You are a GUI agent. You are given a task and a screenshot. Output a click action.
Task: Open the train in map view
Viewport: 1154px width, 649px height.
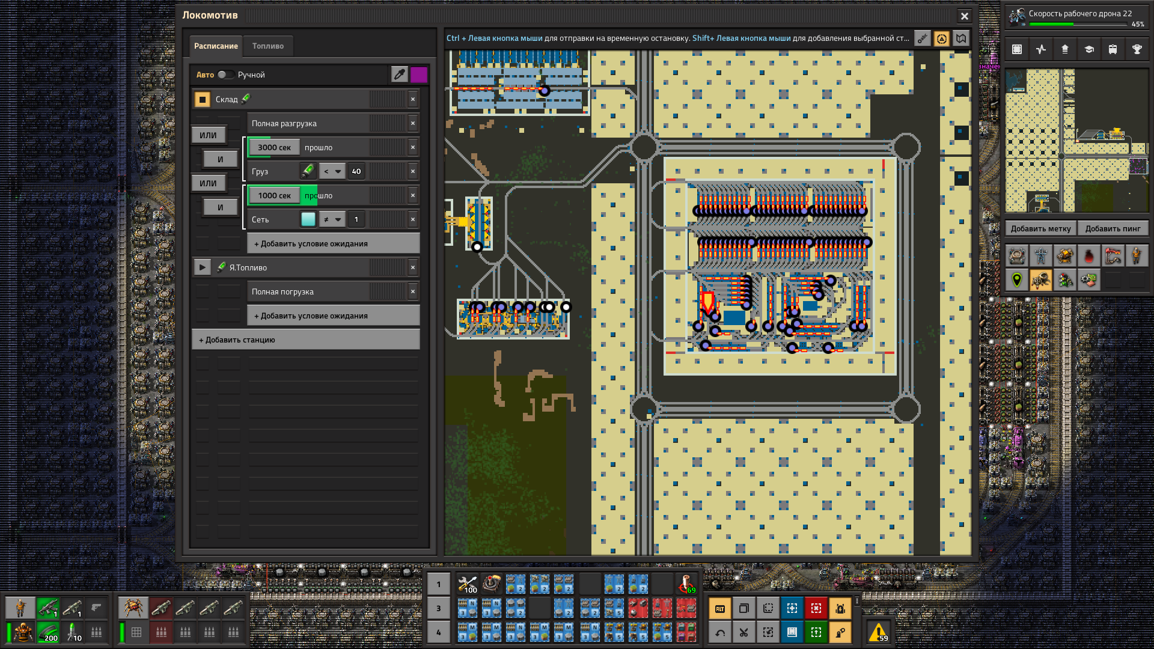tap(961, 38)
